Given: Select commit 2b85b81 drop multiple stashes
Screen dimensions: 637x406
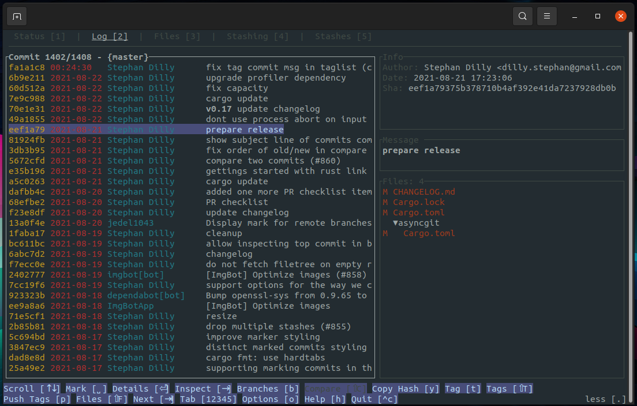Looking at the screenshot, I should pos(190,327).
